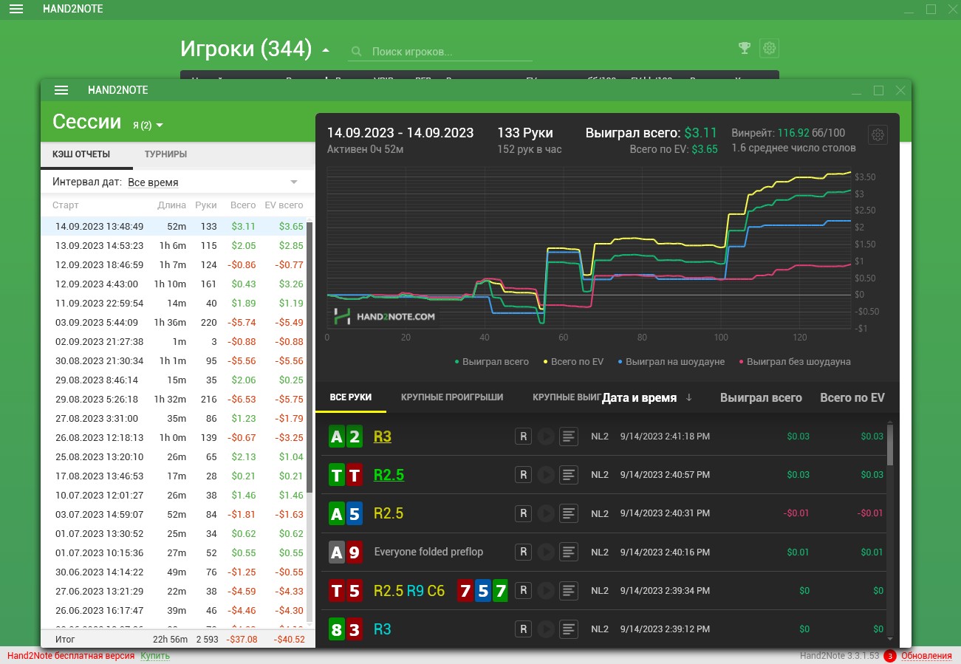This screenshot has height=664, width=961.
Task: Click R button for 83 hand
Action: pyautogui.click(x=523, y=629)
